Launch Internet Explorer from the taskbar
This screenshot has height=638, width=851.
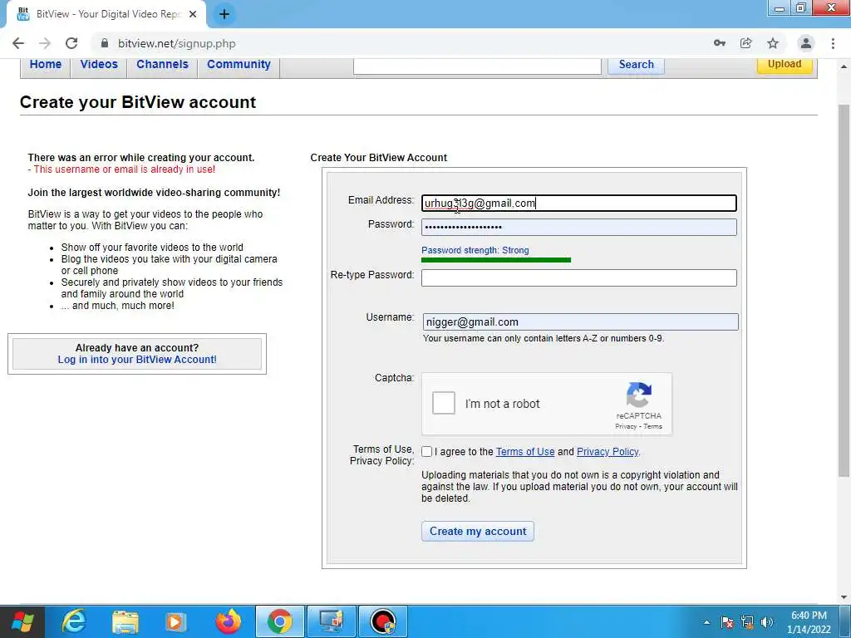[x=74, y=621]
